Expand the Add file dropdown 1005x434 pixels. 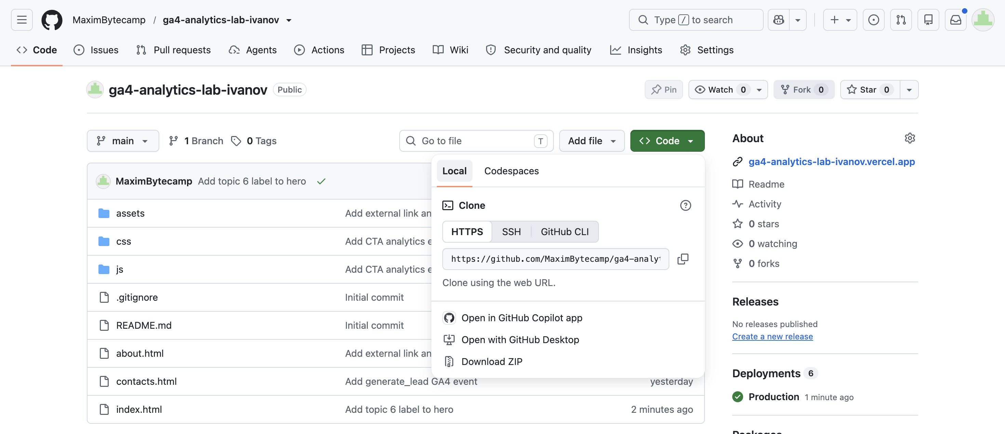[x=592, y=141]
